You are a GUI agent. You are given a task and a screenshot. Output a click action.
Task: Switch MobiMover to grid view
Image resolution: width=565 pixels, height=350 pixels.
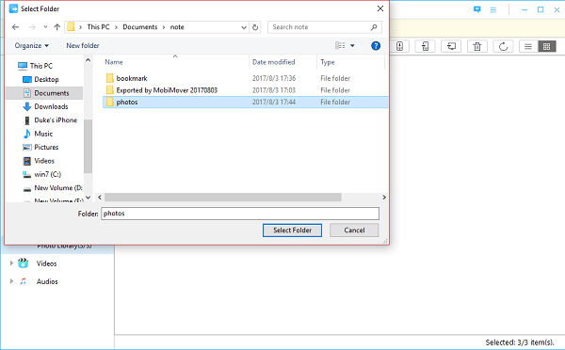coord(546,46)
